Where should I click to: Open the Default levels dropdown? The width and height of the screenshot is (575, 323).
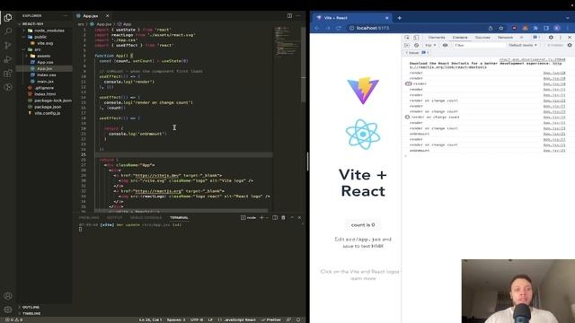[x=523, y=45]
